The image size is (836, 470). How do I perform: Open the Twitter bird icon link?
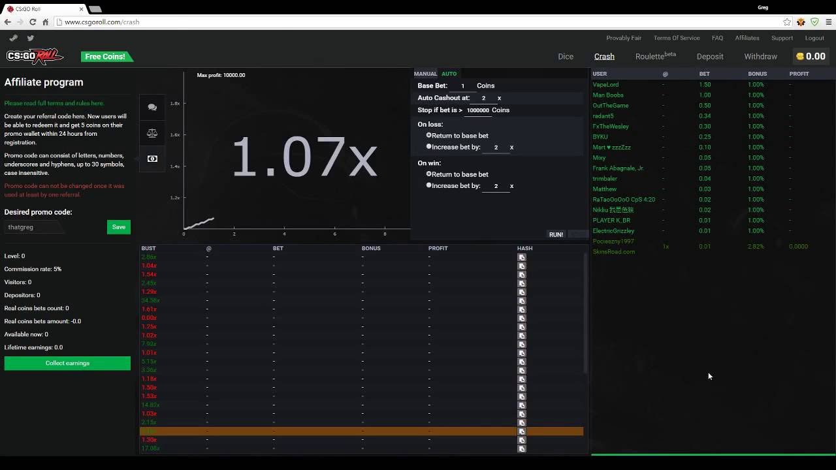pyautogui.click(x=30, y=38)
